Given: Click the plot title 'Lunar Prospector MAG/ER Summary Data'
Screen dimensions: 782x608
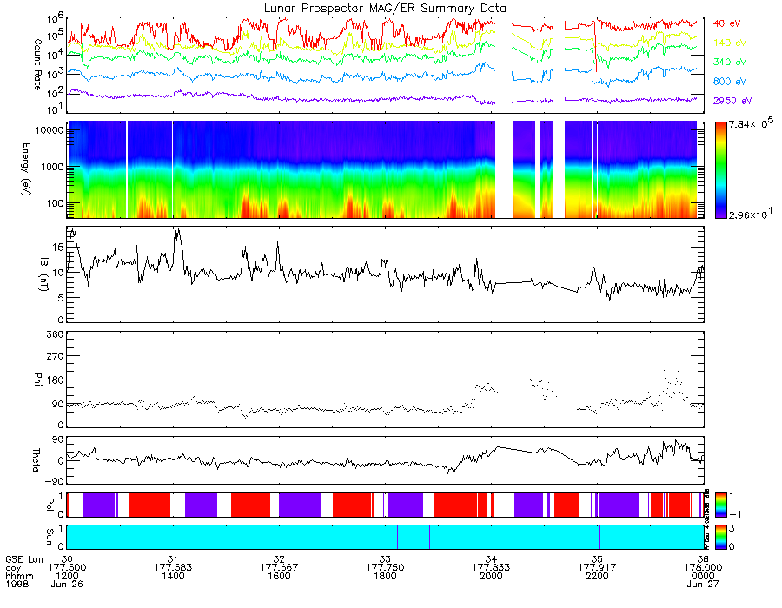Looking at the screenshot, I should click(385, 8).
